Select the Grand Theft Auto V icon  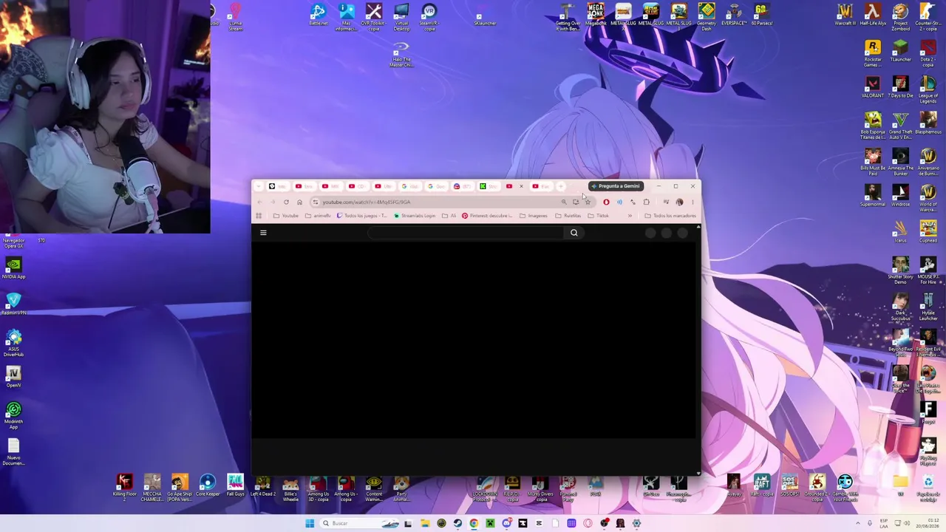(900, 126)
